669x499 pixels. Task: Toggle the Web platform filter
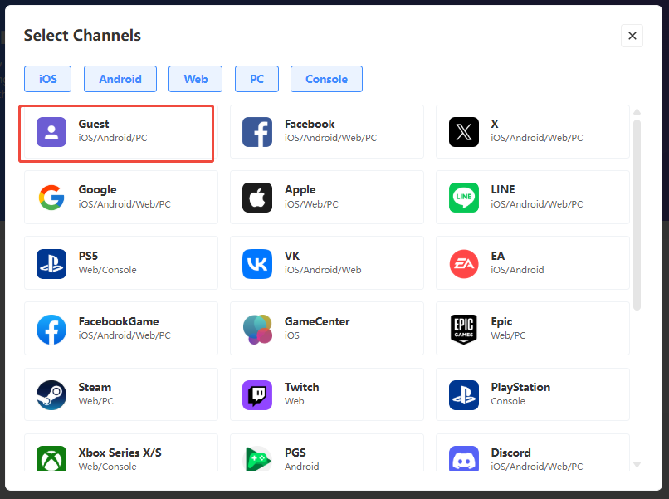[195, 79]
